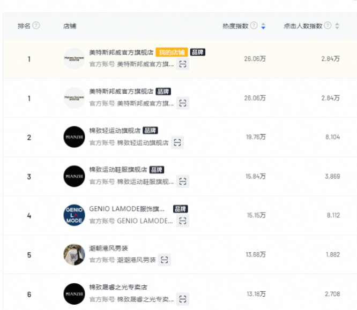
Task: Click the help icon beside 热度指数
Action: click(x=254, y=26)
